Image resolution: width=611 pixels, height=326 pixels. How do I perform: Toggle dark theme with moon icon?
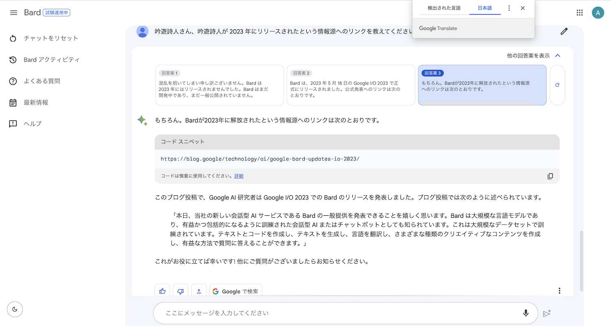pos(15,309)
